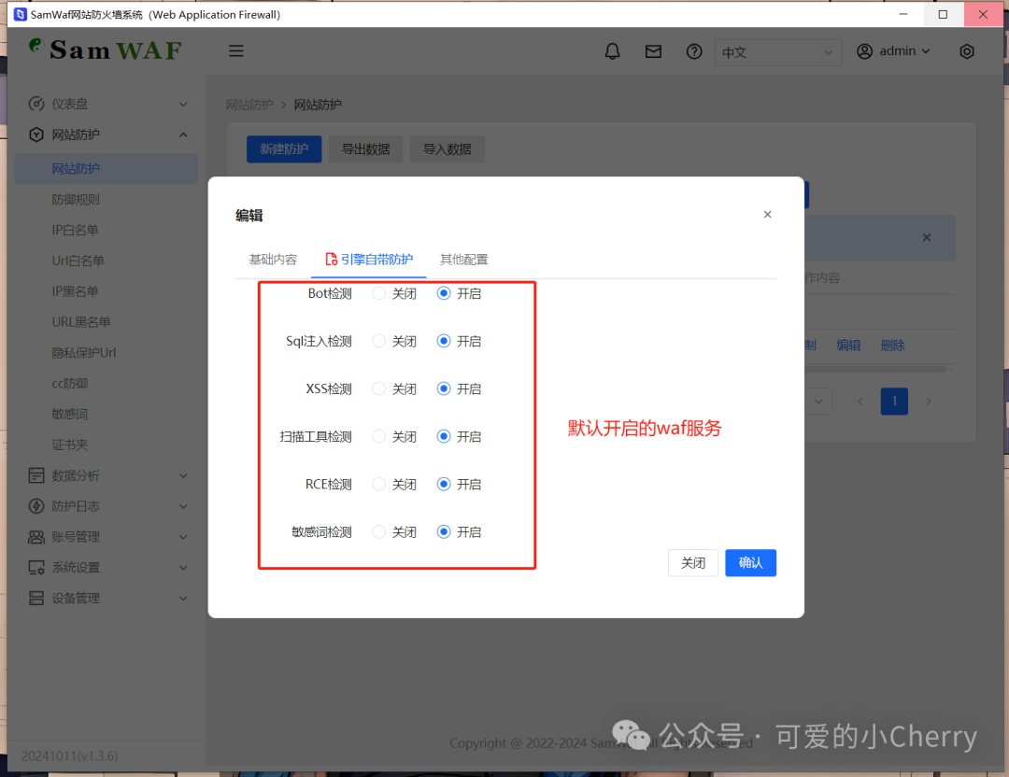Click the SamWaf app icon in title bar
This screenshot has height=777, width=1009.
pos(20,14)
